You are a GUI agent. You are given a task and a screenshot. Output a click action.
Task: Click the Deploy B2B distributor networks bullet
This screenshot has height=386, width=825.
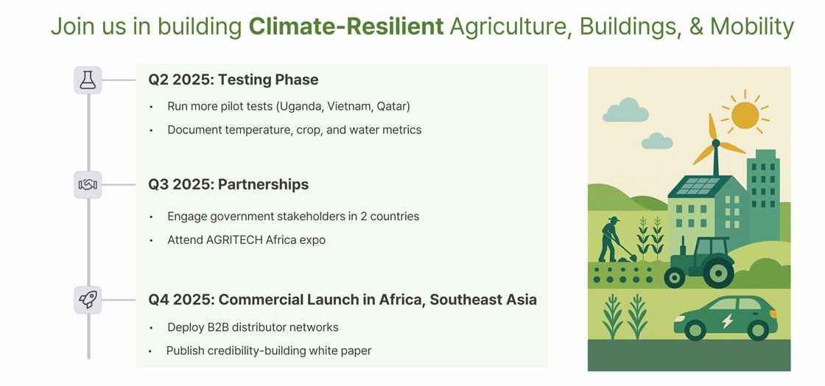pos(253,327)
